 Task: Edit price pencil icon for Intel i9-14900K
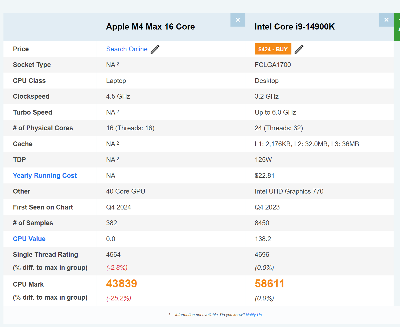(x=299, y=49)
